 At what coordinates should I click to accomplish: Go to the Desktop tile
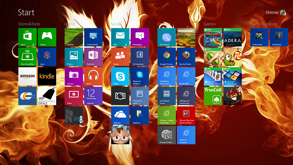(x=74, y=37)
